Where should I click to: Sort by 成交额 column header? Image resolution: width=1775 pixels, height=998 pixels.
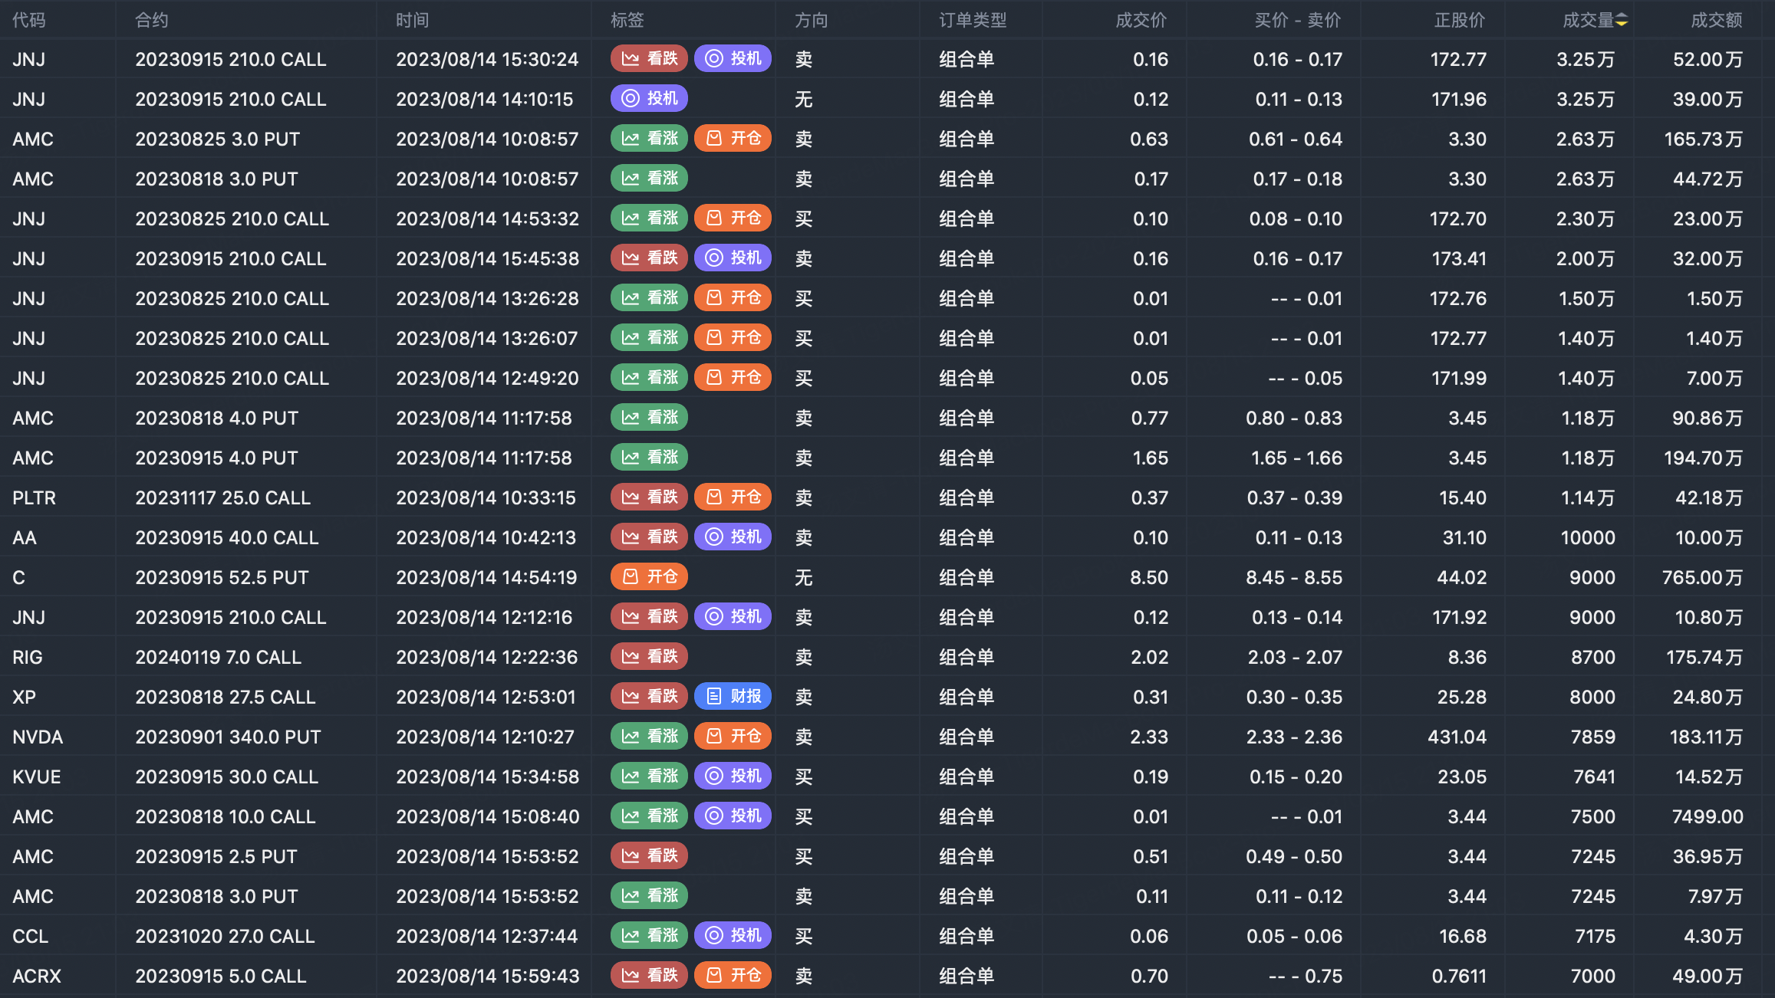coord(1716,21)
